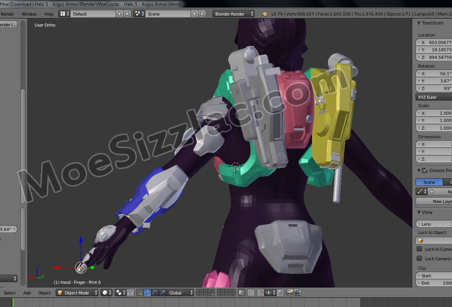Click the 5.64° angle field on left panel
Screen dimensions: 452x307
click(x=9, y=229)
